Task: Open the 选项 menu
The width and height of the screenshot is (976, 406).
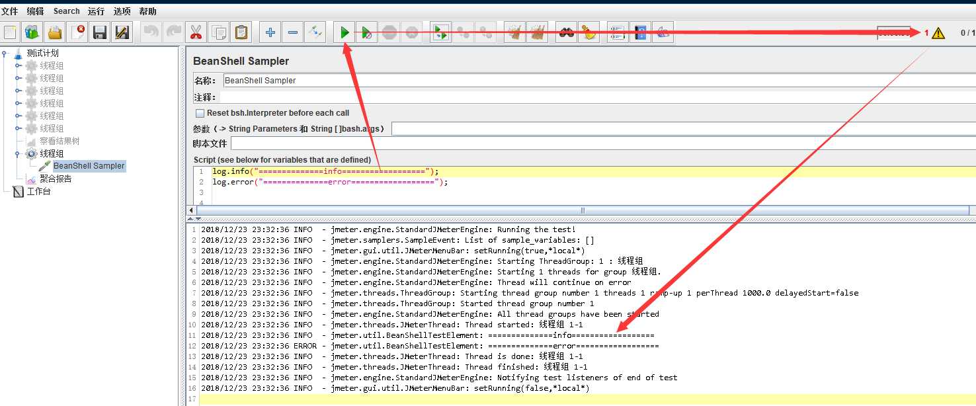Action: tap(122, 11)
